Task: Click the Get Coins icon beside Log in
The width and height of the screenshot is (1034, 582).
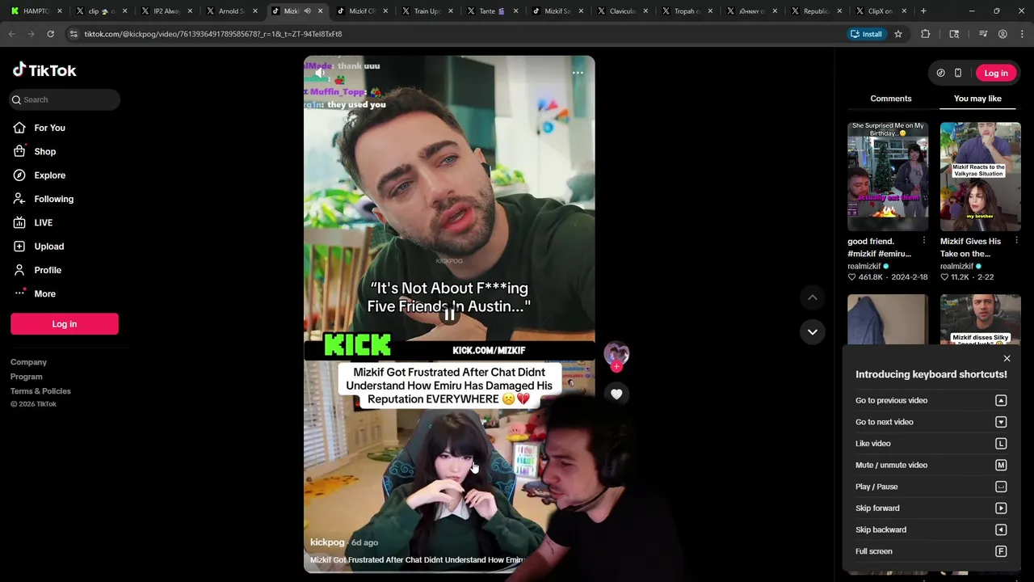Action: coord(940,73)
